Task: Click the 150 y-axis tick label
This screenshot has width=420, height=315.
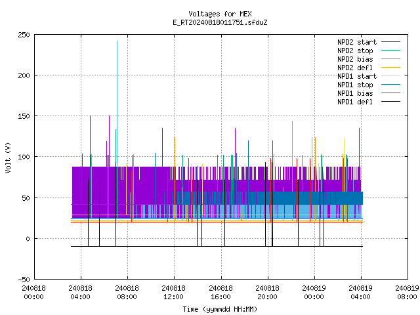Action: pos(24,116)
